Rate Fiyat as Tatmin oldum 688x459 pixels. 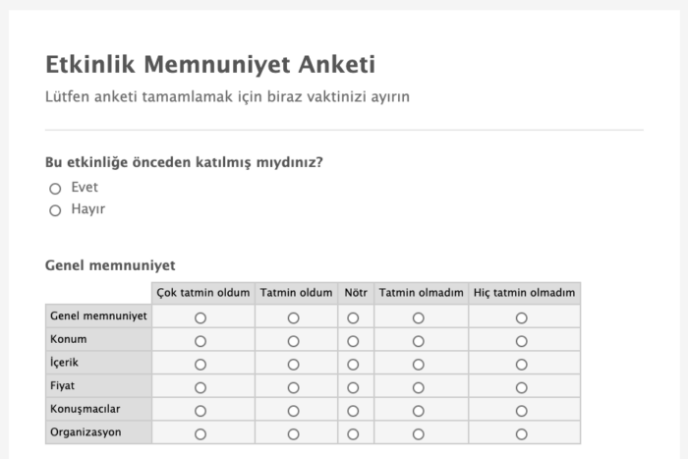[x=293, y=387]
